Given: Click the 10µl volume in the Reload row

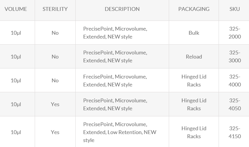Looking at the screenshot, I should [16, 57].
